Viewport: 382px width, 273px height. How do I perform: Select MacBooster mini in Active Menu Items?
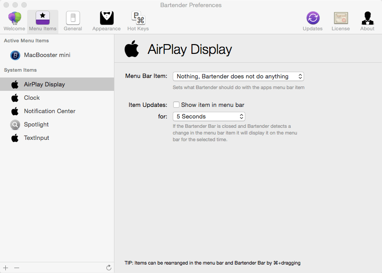(x=47, y=55)
